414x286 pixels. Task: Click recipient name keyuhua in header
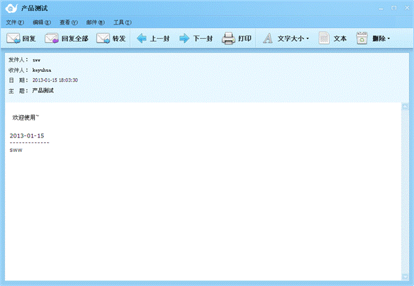tap(42, 70)
